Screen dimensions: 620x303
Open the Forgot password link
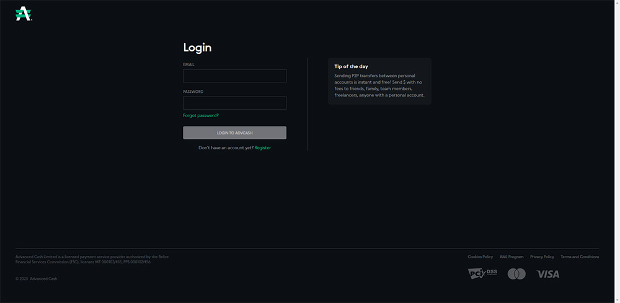pos(201,116)
